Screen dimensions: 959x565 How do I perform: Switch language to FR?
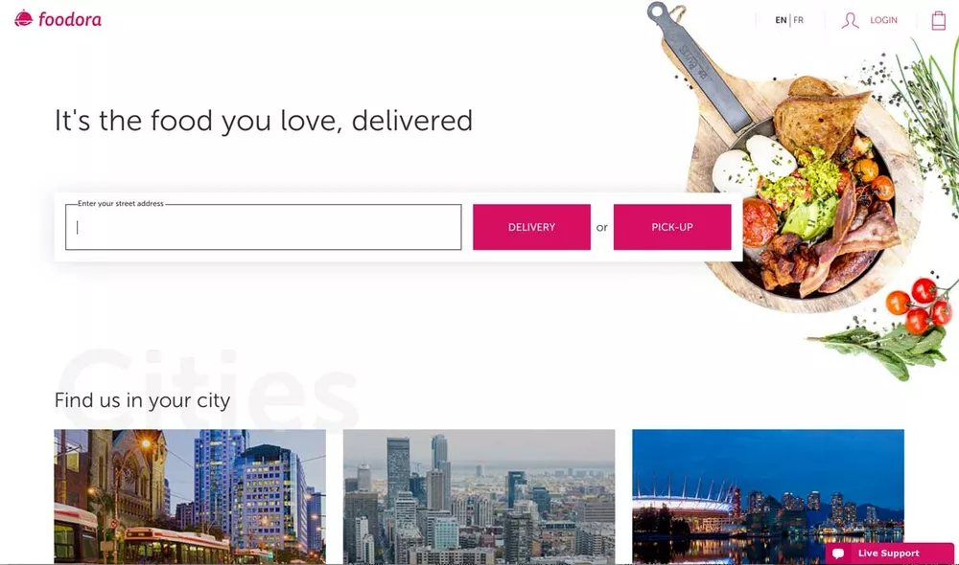[x=799, y=20]
